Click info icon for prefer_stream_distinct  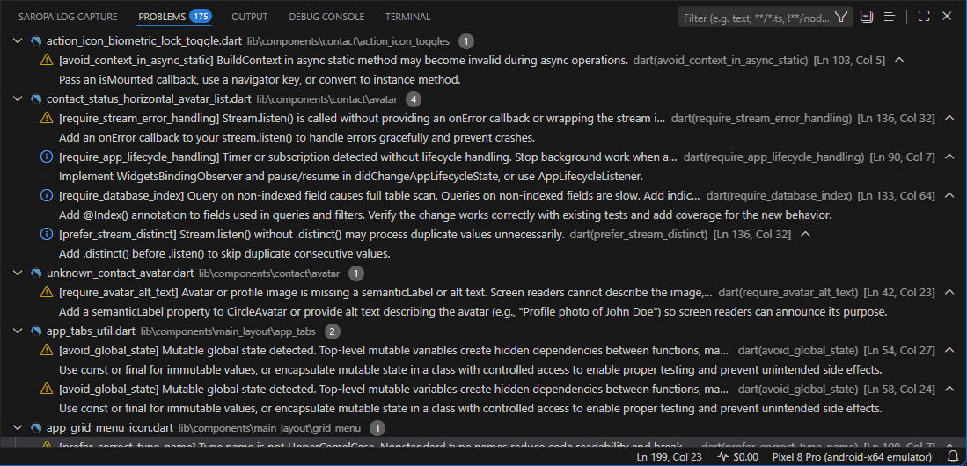click(x=47, y=234)
